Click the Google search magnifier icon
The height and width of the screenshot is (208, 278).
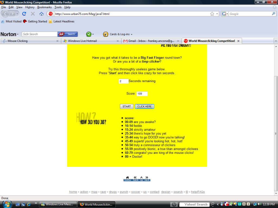pyautogui.click(x=274, y=14)
